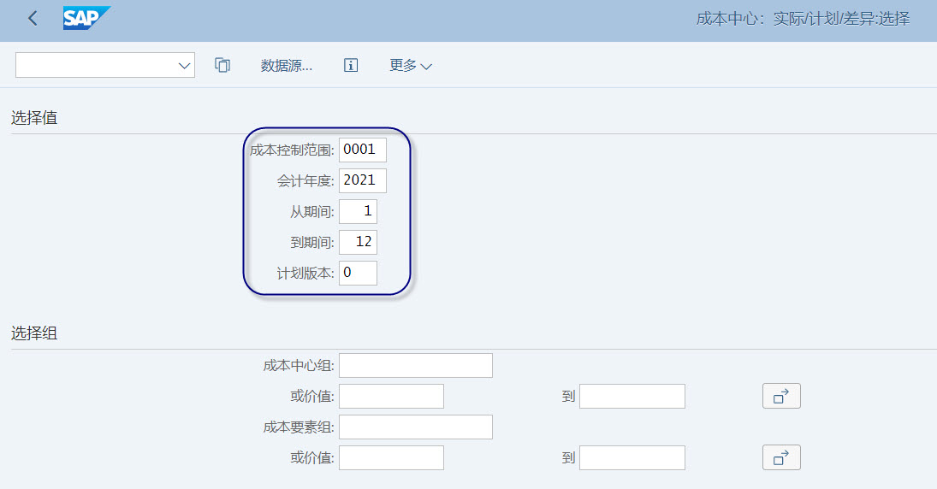The width and height of the screenshot is (937, 489).
Task: Click the 选择组 section heading
Action: [34, 333]
